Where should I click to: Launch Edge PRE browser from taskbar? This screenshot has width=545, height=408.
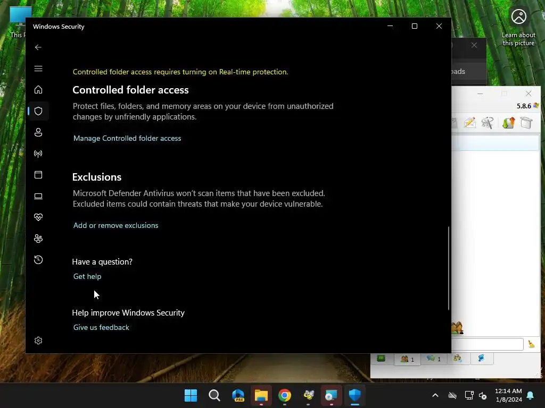[x=238, y=395]
